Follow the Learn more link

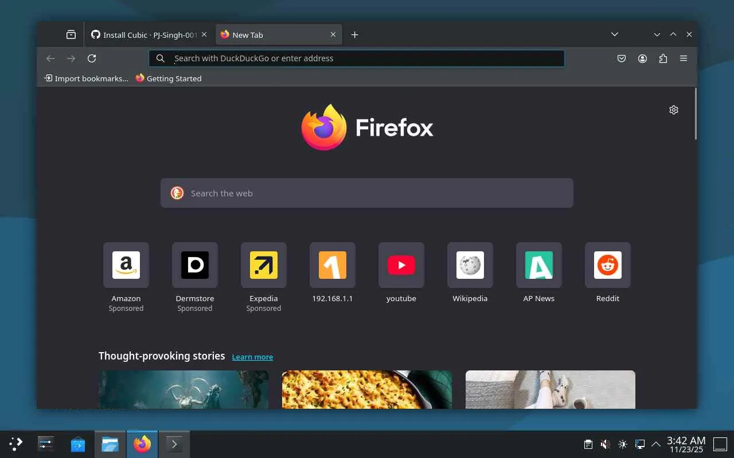[x=252, y=357]
